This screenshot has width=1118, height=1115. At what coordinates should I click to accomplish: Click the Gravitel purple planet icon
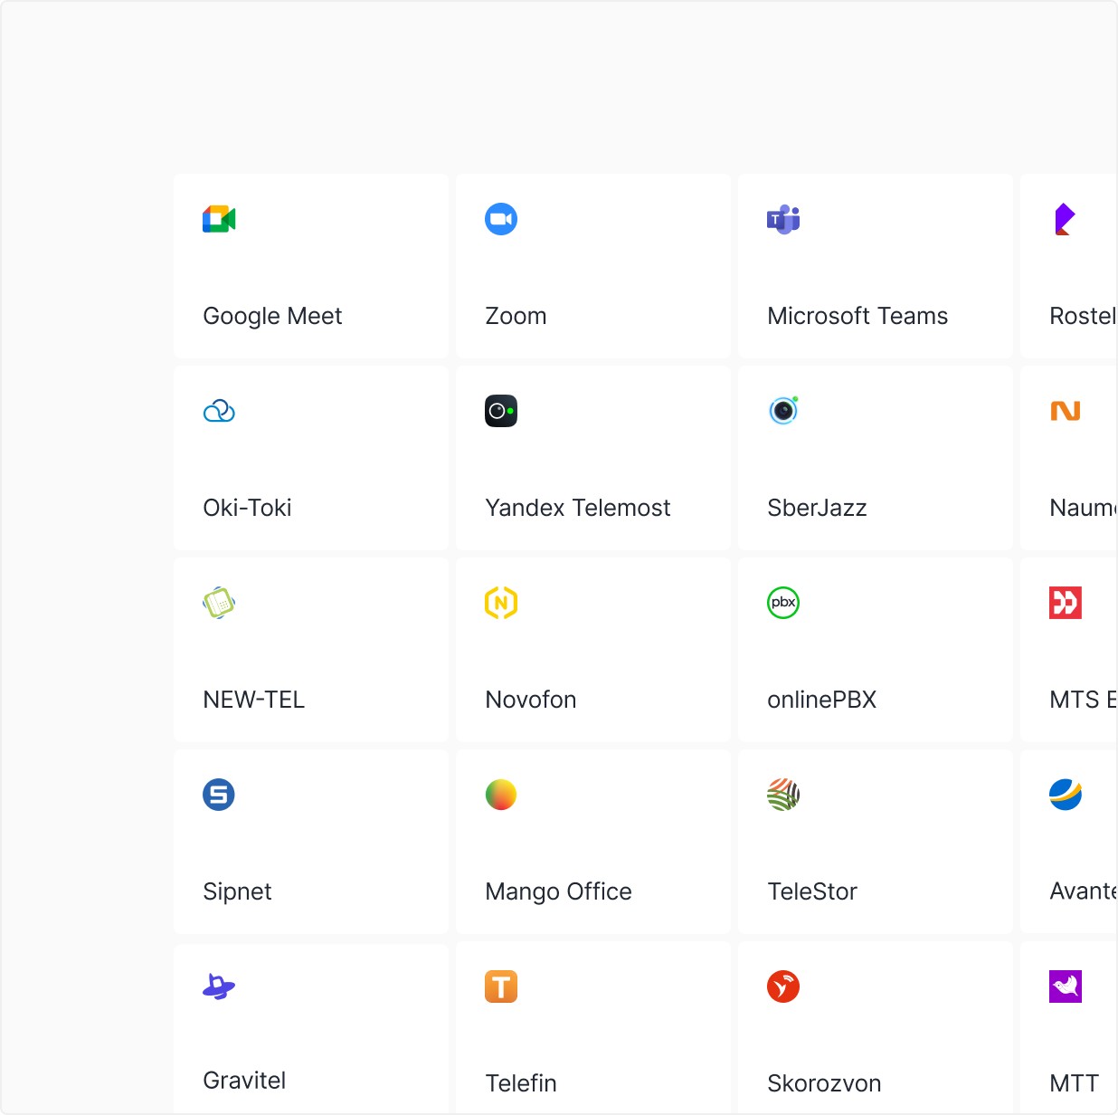coord(219,986)
